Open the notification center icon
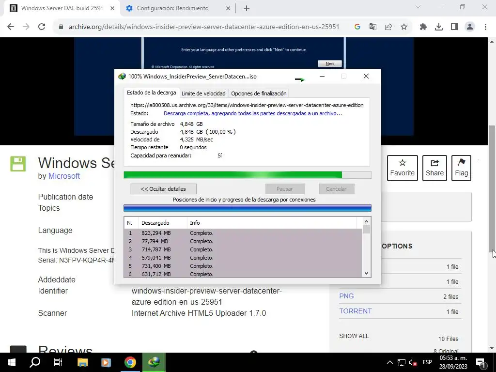 coord(480,363)
